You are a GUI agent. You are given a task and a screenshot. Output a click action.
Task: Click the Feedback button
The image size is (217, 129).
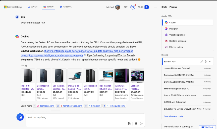pyautogui.click(x=207, y=127)
